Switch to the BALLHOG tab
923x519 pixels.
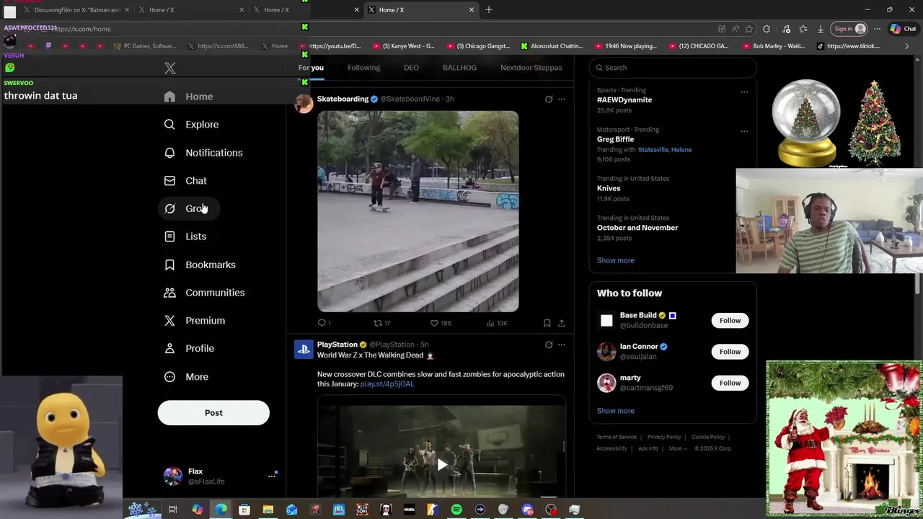pyautogui.click(x=459, y=68)
